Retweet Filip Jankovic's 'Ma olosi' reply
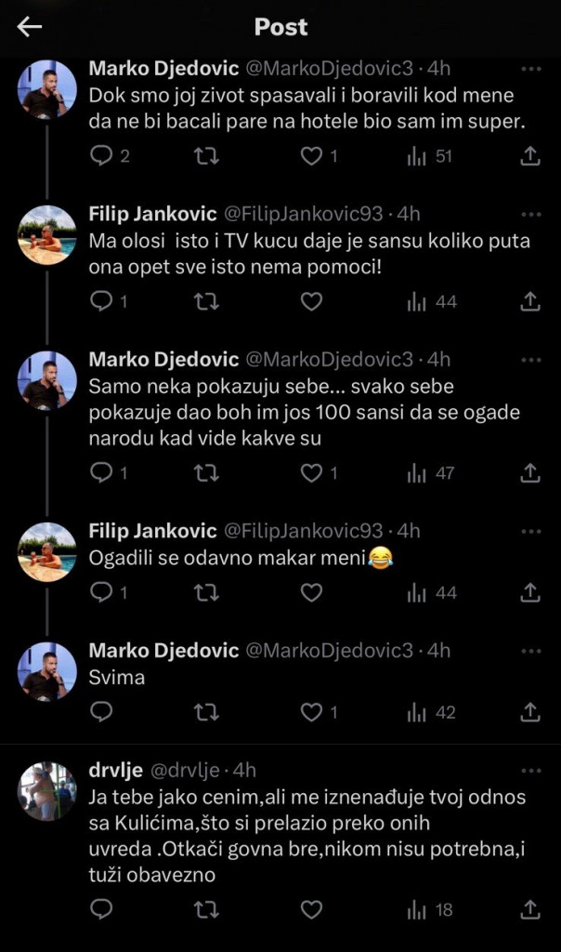The width and height of the screenshot is (561, 952). point(206,301)
